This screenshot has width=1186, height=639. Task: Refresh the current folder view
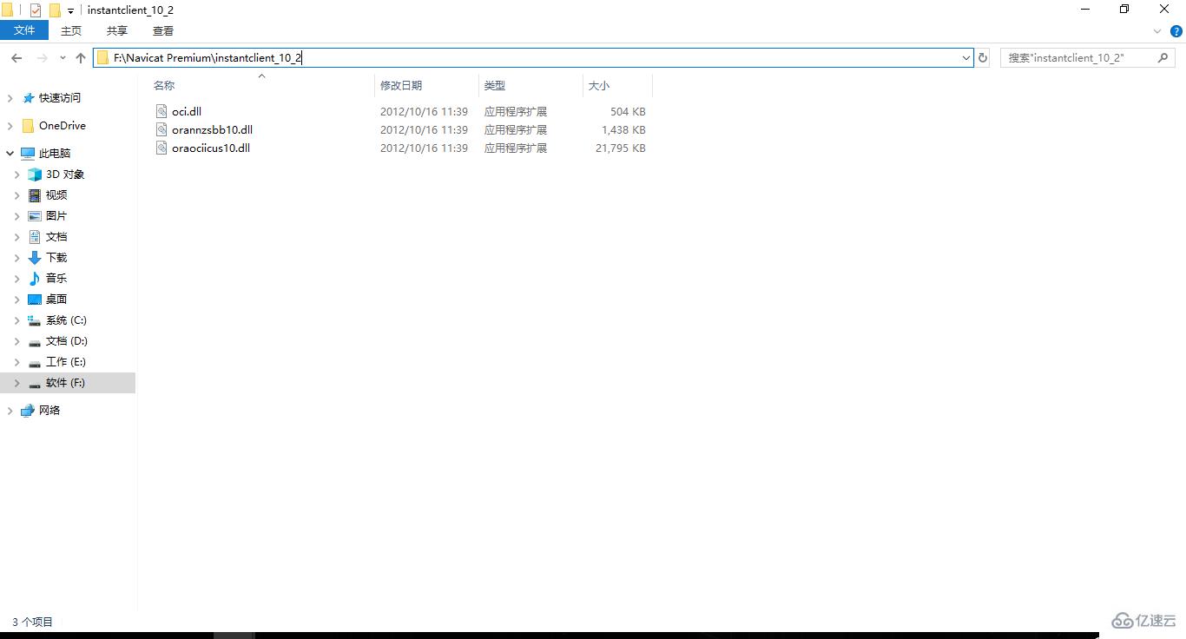pos(983,57)
